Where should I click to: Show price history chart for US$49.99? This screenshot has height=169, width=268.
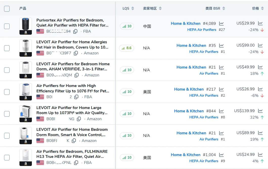(x=260, y=67)
